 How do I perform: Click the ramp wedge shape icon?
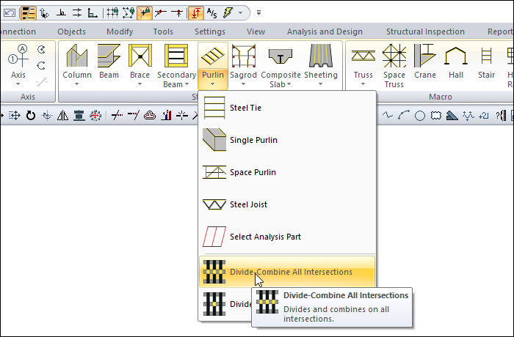coord(452,116)
